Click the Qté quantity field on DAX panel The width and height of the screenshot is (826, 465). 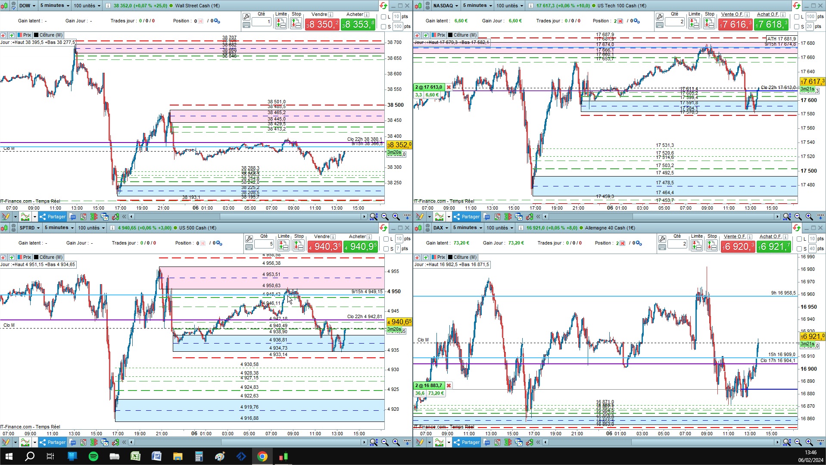click(677, 244)
